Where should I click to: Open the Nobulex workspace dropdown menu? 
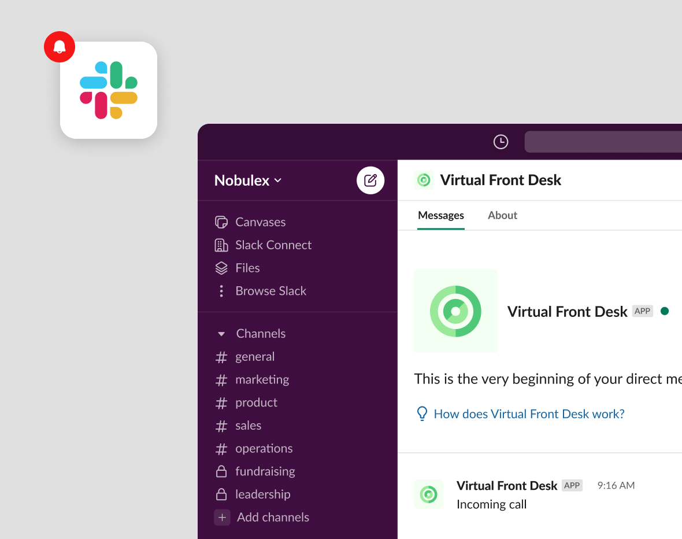click(x=248, y=180)
